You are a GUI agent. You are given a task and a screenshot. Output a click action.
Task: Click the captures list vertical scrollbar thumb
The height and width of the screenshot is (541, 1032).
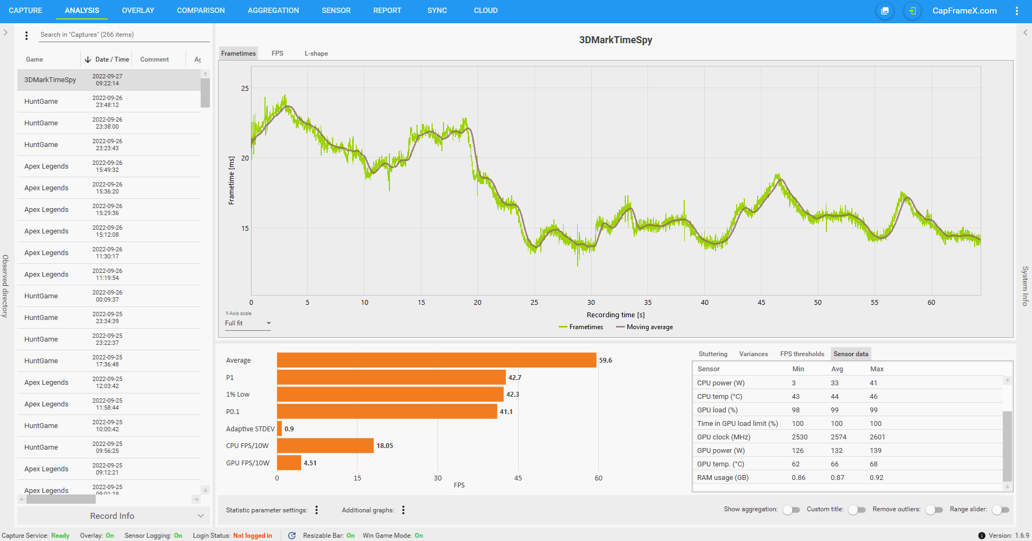click(205, 93)
